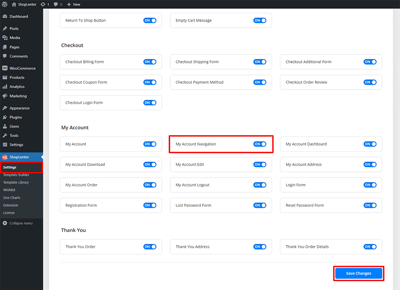This screenshot has height=290, width=400.
Task: Toggle Empty Cart Message switch
Action: click(x=260, y=21)
